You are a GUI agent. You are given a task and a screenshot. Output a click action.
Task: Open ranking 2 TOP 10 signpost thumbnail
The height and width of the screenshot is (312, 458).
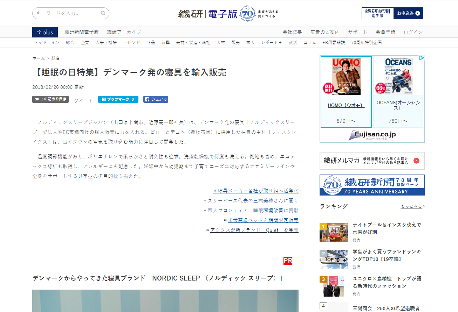334,259
